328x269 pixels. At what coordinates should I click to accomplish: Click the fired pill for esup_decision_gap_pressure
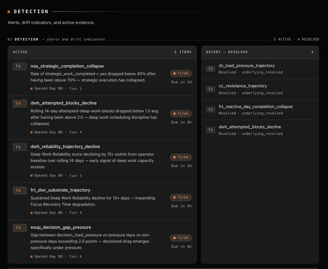181,238
